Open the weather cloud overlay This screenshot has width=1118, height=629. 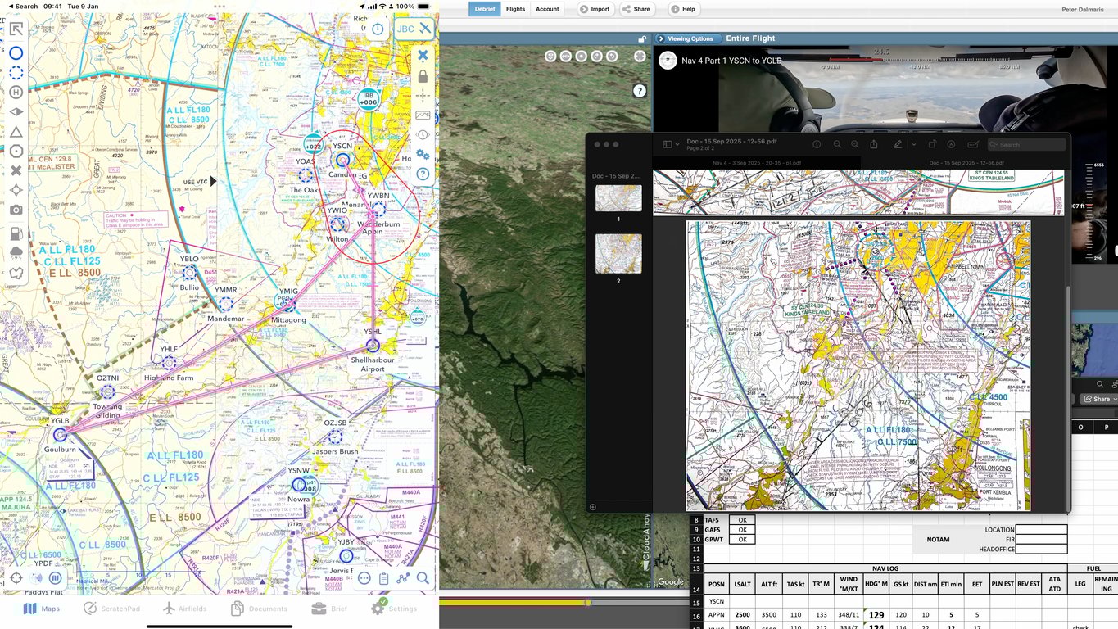tap(16, 252)
